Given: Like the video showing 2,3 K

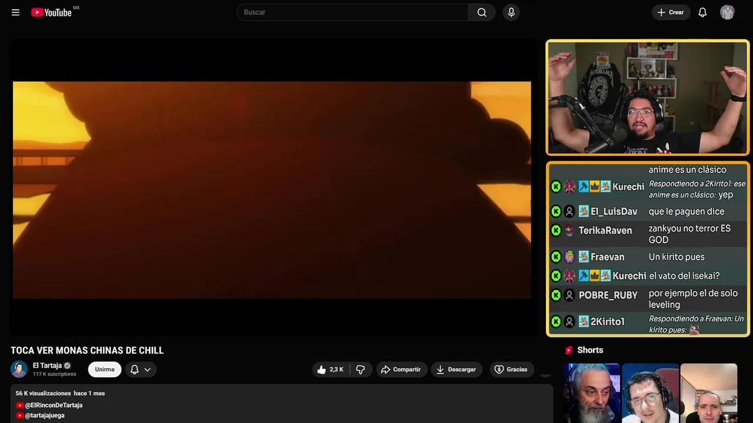Looking at the screenshot, I should pyautogui.click(x=330, y=370).
